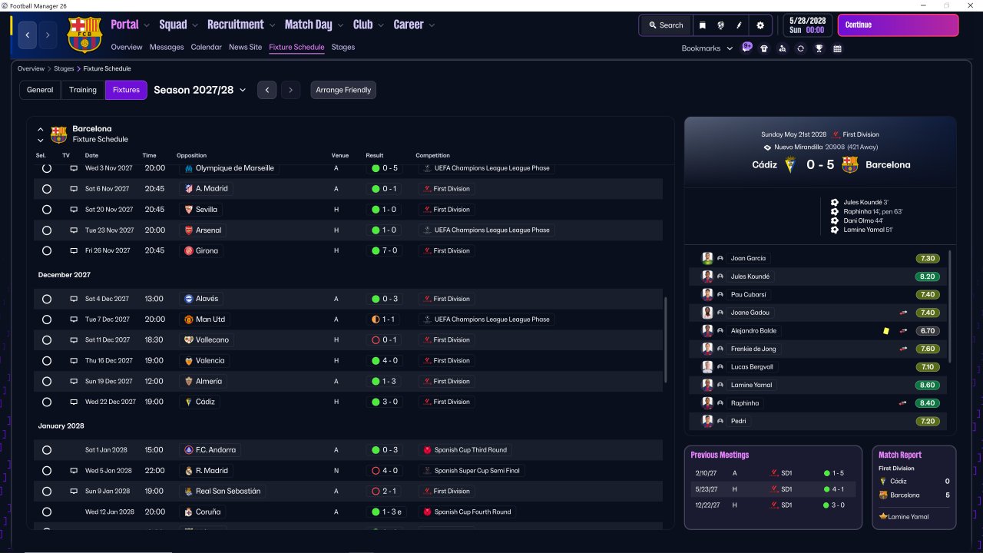Select the Alavés fixture radio button
Screen dimensions: 983x553
pos(47,299)
